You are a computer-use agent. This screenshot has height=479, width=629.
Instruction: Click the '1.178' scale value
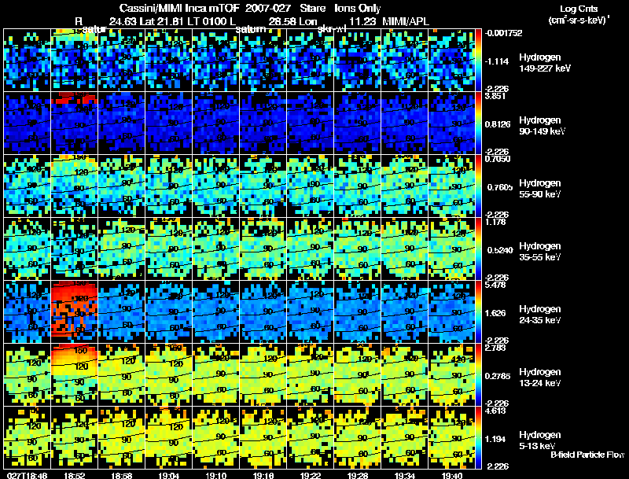pyautogui.click(x=495, y=222)
